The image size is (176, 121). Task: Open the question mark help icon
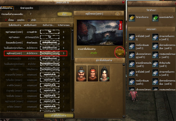tap(118, 14)
